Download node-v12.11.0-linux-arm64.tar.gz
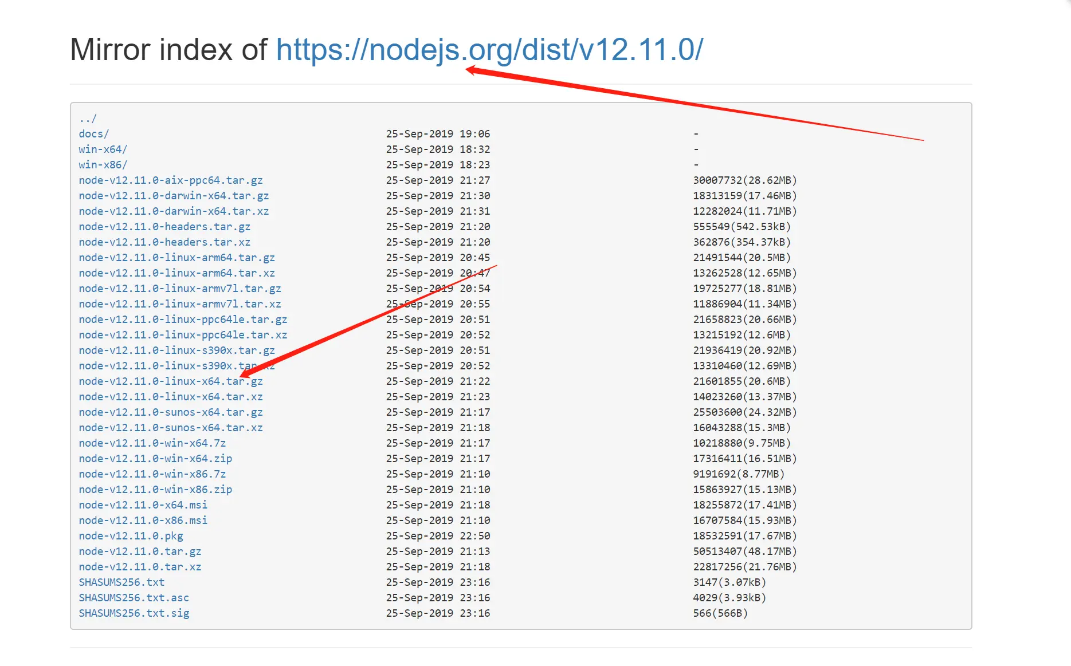The width and height of the screenshot is (1071, 666). 177,258
